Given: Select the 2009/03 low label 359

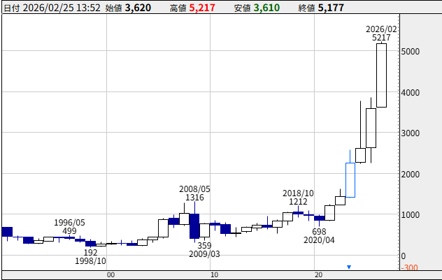Looking at the screenshot, I should point(204,245).
